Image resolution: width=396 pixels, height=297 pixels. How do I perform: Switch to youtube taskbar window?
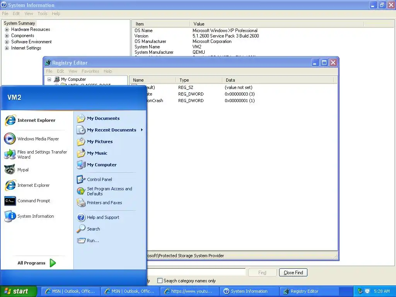[x=189, y=291]
